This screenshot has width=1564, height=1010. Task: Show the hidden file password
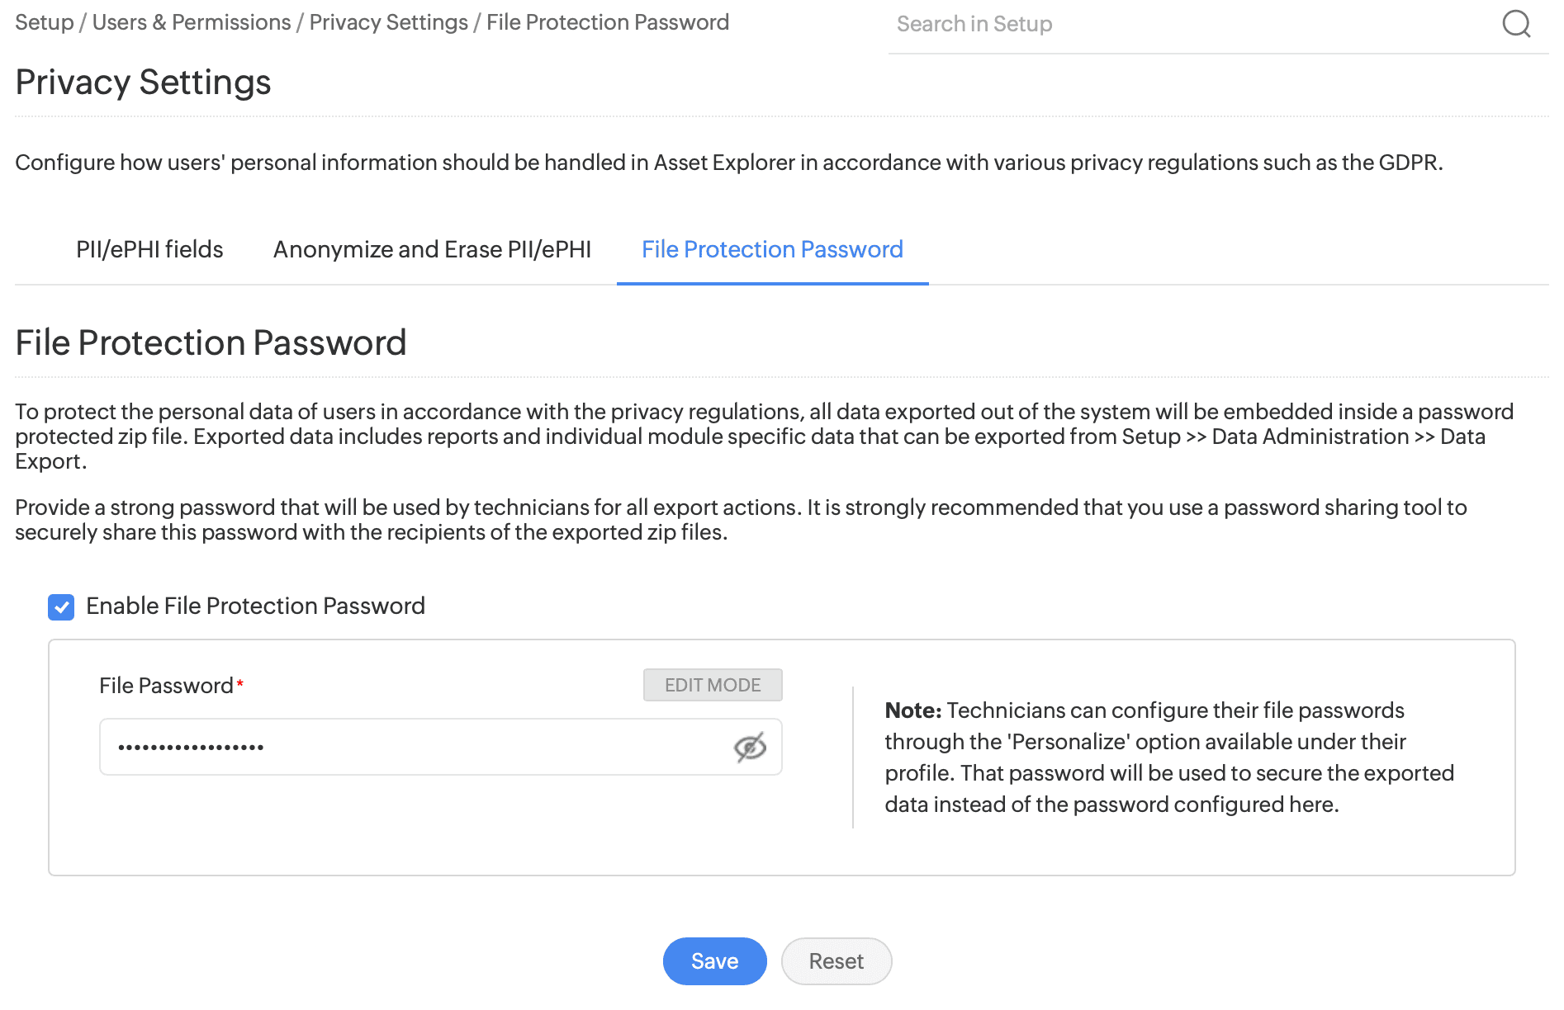tap(750, 748)
